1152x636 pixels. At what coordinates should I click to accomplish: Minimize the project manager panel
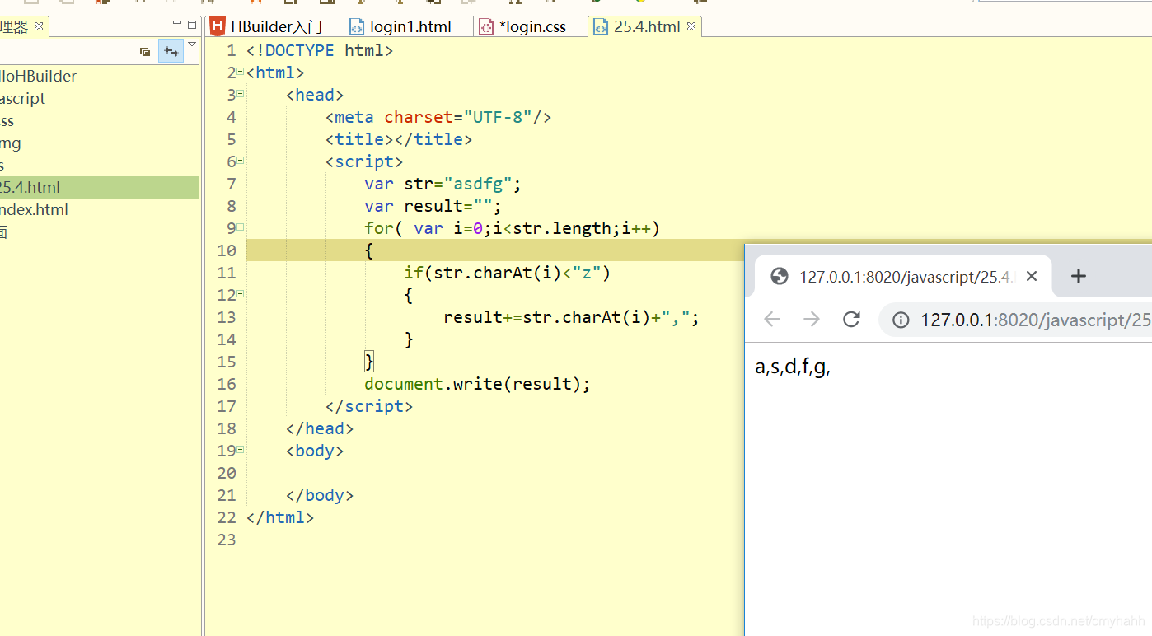coord(177,24)
